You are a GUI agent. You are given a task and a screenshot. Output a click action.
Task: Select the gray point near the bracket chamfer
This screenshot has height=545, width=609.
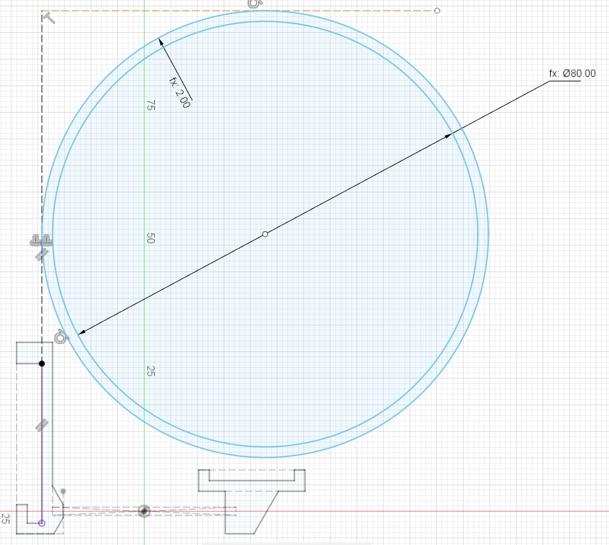pos(63,491)
